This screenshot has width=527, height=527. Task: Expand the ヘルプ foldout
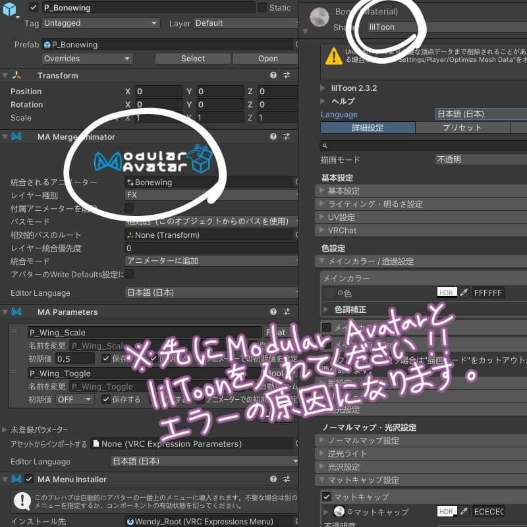pyautogui.click(x=323, y=101)
